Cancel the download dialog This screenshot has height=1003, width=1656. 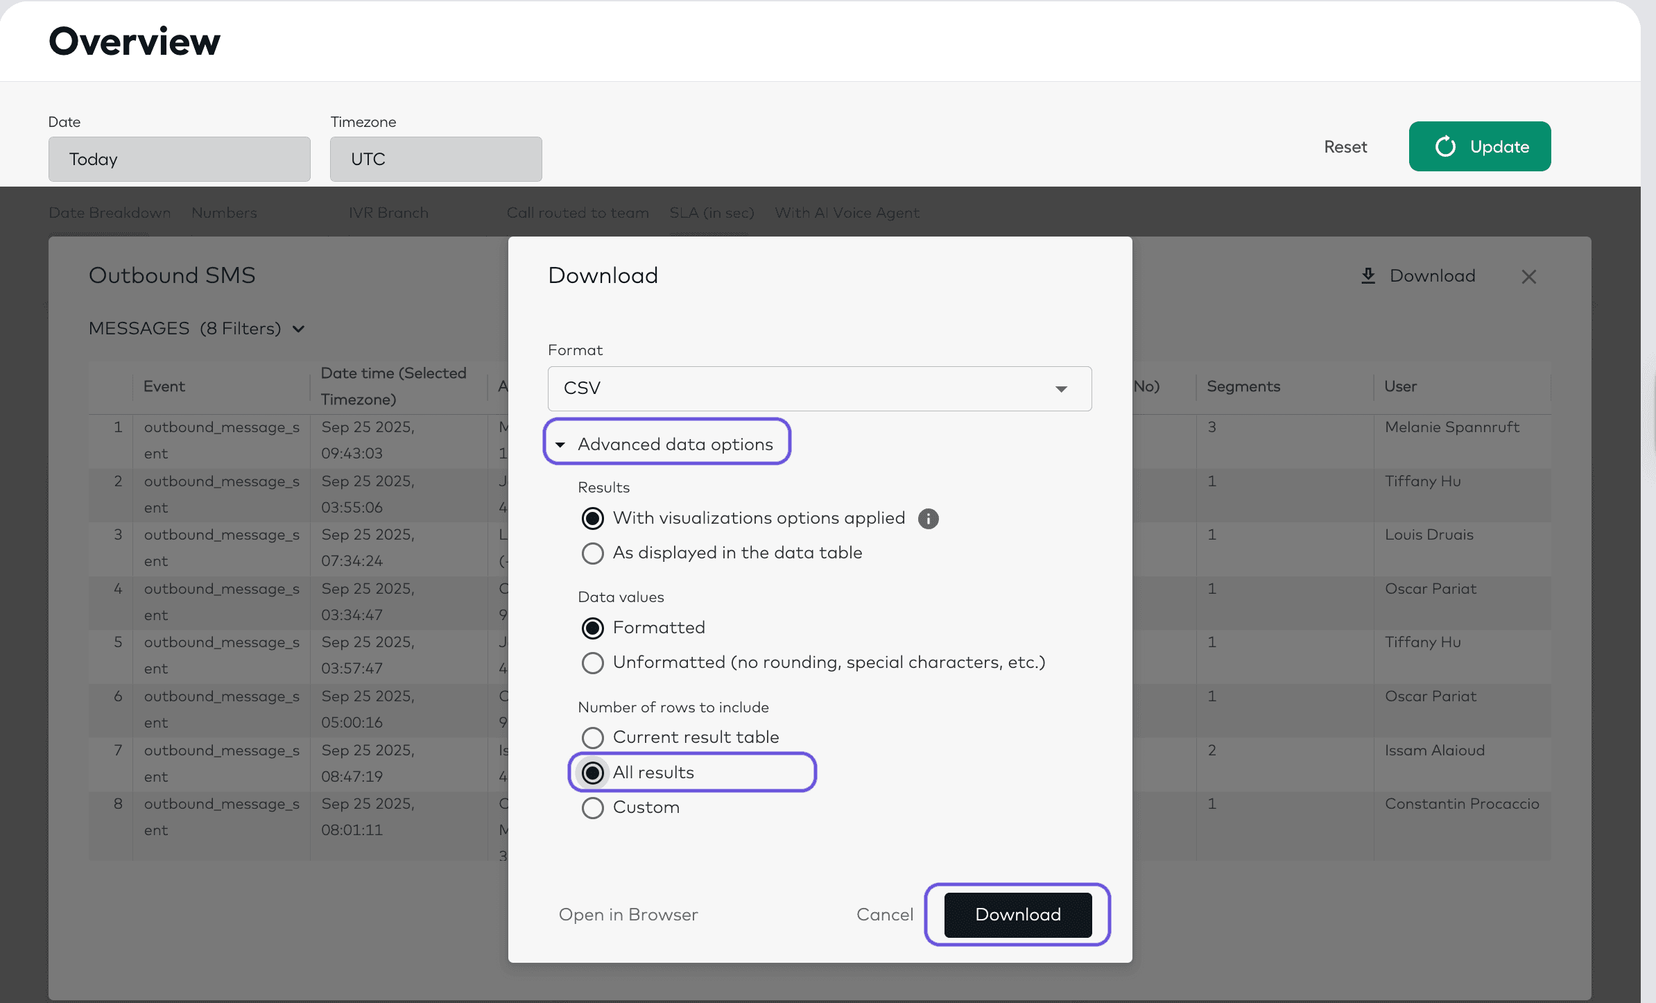884,915
